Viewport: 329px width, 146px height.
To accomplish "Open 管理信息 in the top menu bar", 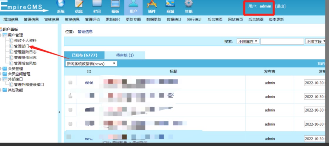I will click(31, 20).
